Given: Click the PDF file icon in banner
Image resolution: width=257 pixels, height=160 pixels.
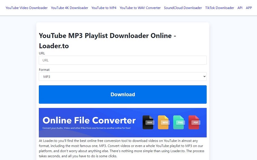Looking at the screenshot, I should (194, 122).
